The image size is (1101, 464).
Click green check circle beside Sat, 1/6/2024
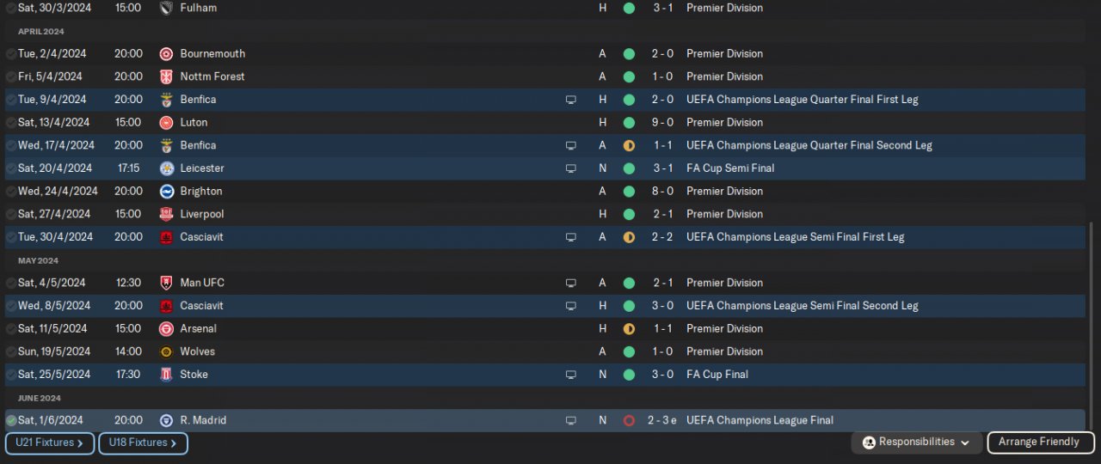click(x=11, y=420)
